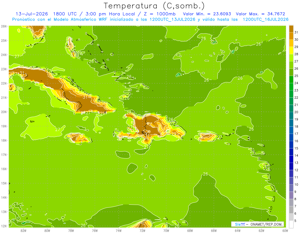Click the '27' contour label near 24N, 82W

[17, 57]
